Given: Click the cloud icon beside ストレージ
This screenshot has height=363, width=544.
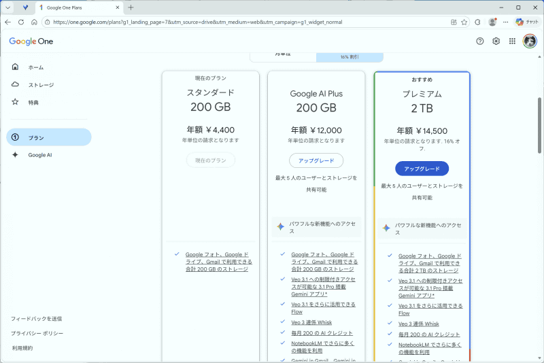Looking at the screenshot, I should [x=15, y=84].
